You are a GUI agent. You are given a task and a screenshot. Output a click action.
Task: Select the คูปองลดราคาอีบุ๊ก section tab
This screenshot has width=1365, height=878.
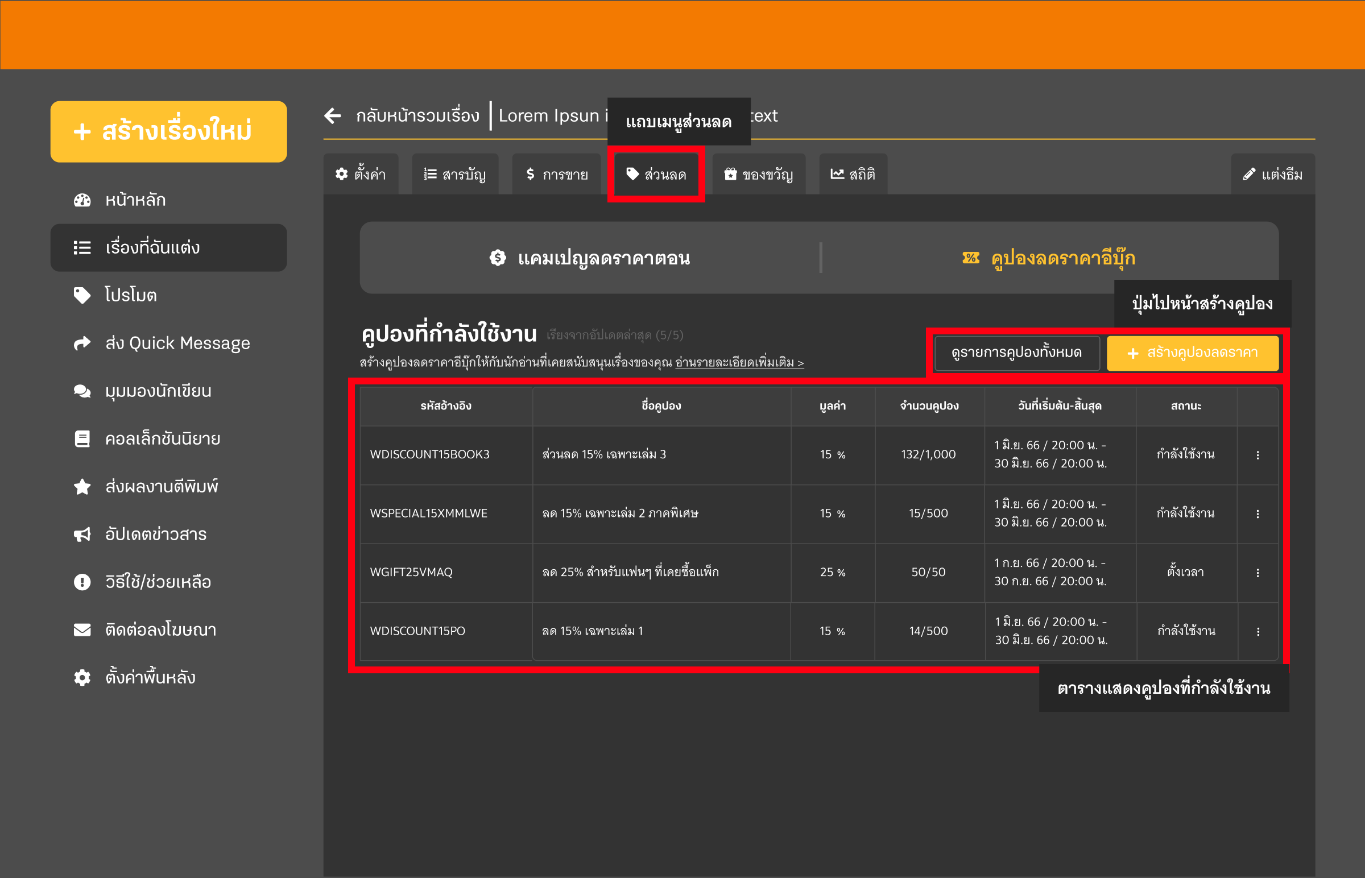point(1050,258)
